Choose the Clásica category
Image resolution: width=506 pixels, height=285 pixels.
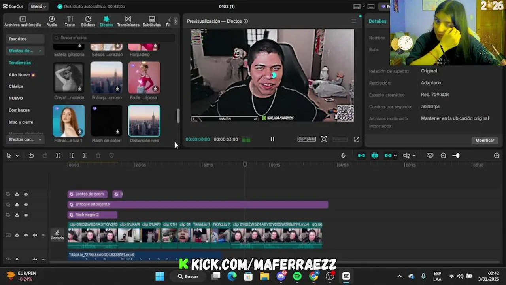click(16, 86)
